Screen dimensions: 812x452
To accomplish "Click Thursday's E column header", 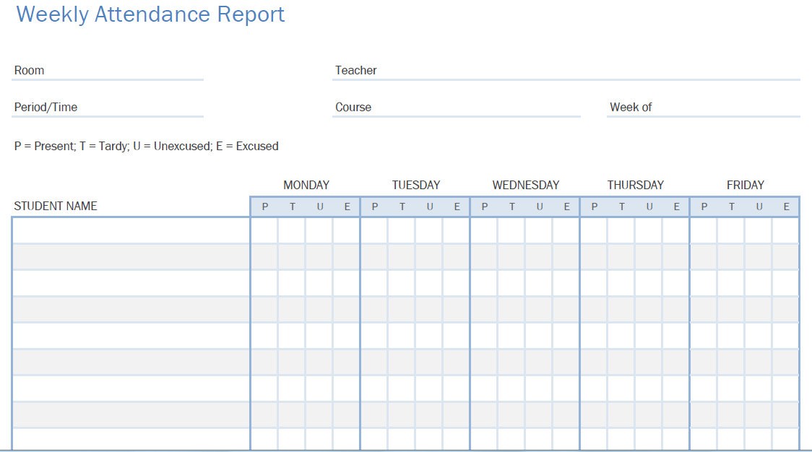I will point(676,207).
